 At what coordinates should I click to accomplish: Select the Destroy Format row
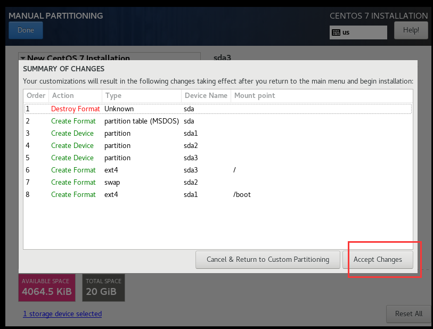pyautogui.click(x=218, y=109)
